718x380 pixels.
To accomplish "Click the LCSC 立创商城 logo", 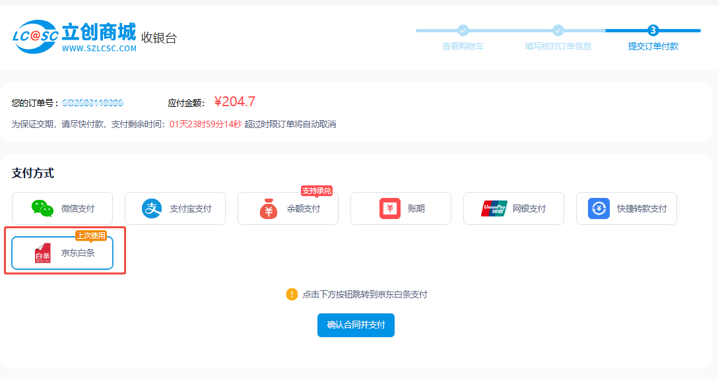I will tap(75, 37).
